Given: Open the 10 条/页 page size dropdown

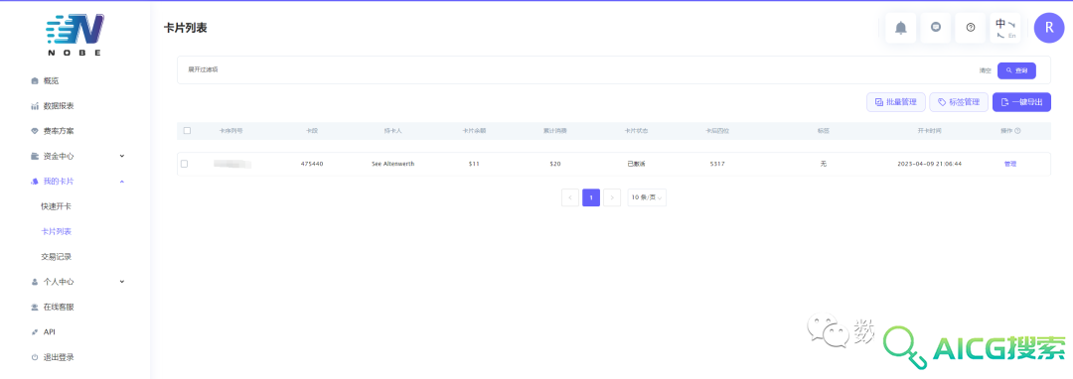Looking at the screenshot, I should click(x=647, y=197).
